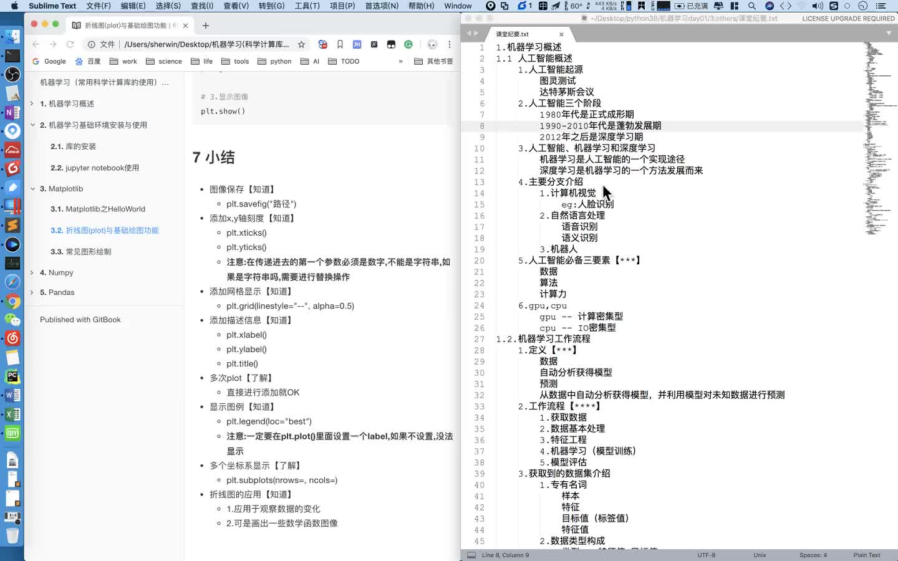Launch OneNote from the dock

tap(12, 113)
